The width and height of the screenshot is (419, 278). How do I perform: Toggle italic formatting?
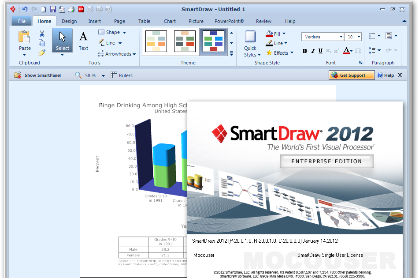313,51
